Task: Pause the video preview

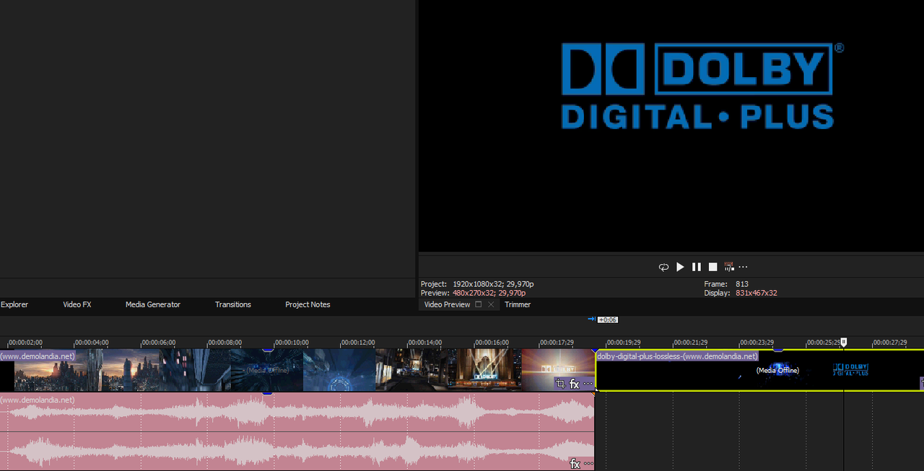Action: coord(697,267)
